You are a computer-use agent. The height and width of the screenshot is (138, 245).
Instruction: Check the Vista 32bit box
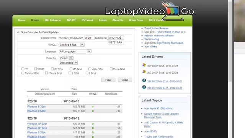[90, 69]
